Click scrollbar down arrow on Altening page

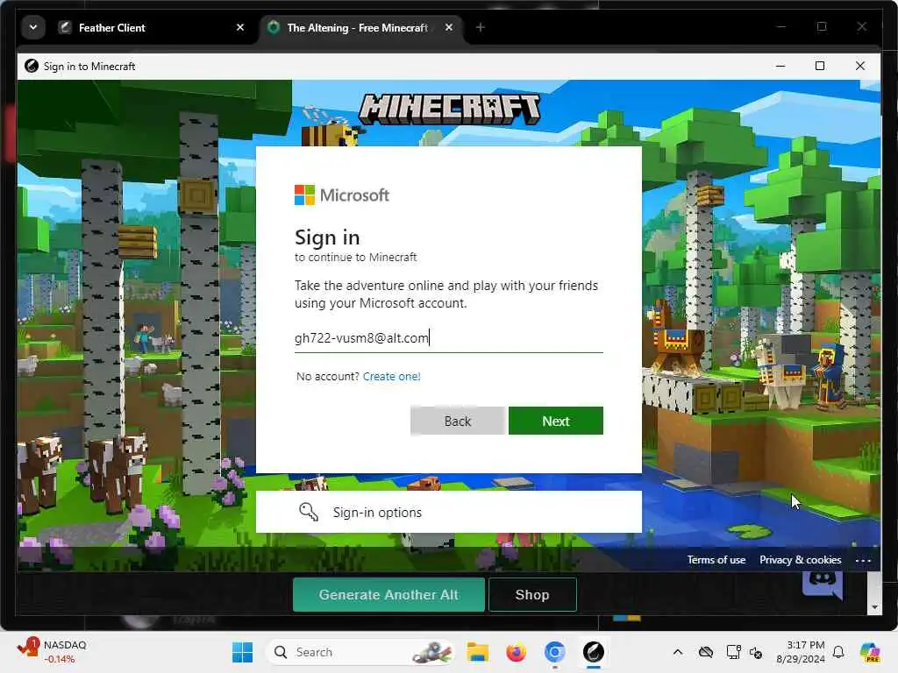[874, 607]
